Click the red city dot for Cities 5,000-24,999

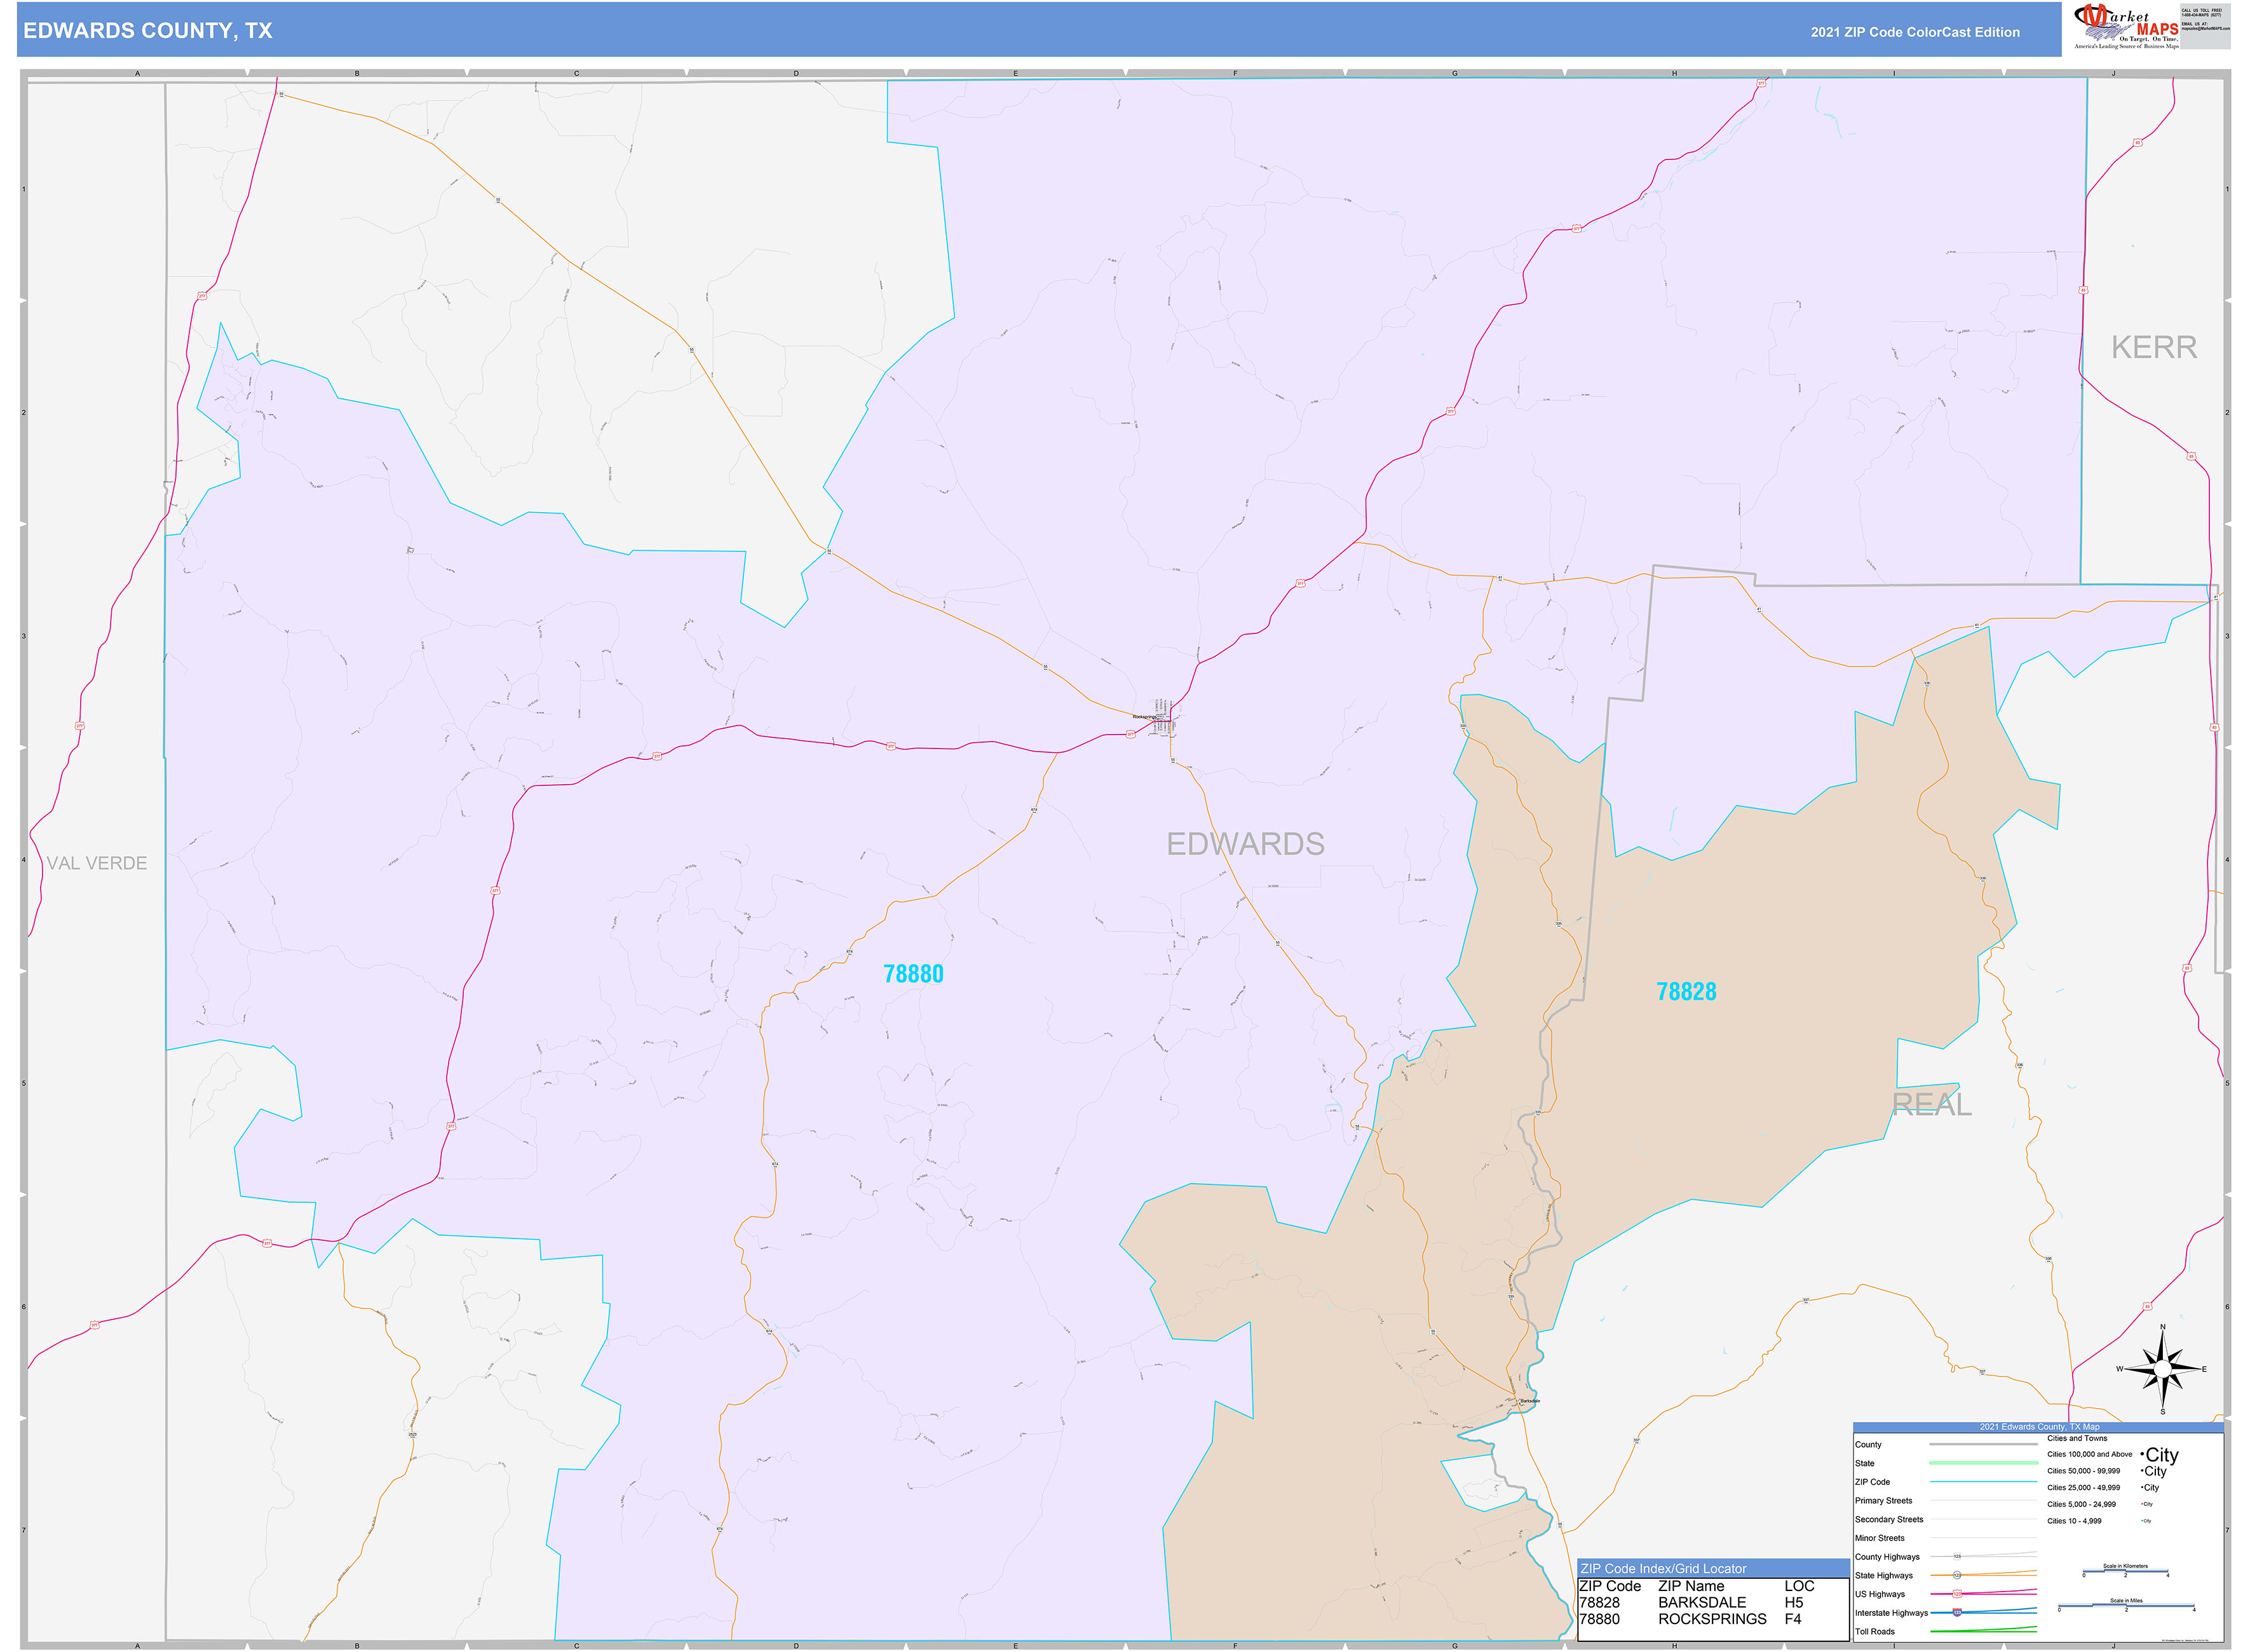pos(2142,1504)
